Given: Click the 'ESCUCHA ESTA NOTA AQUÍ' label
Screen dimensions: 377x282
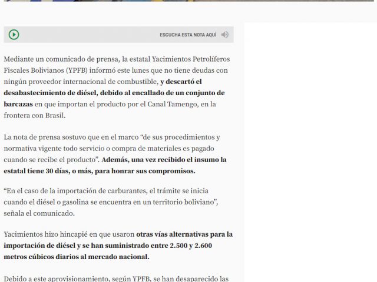Looking at the screenshot, I should pyautogui.click(x=187, y=35).
